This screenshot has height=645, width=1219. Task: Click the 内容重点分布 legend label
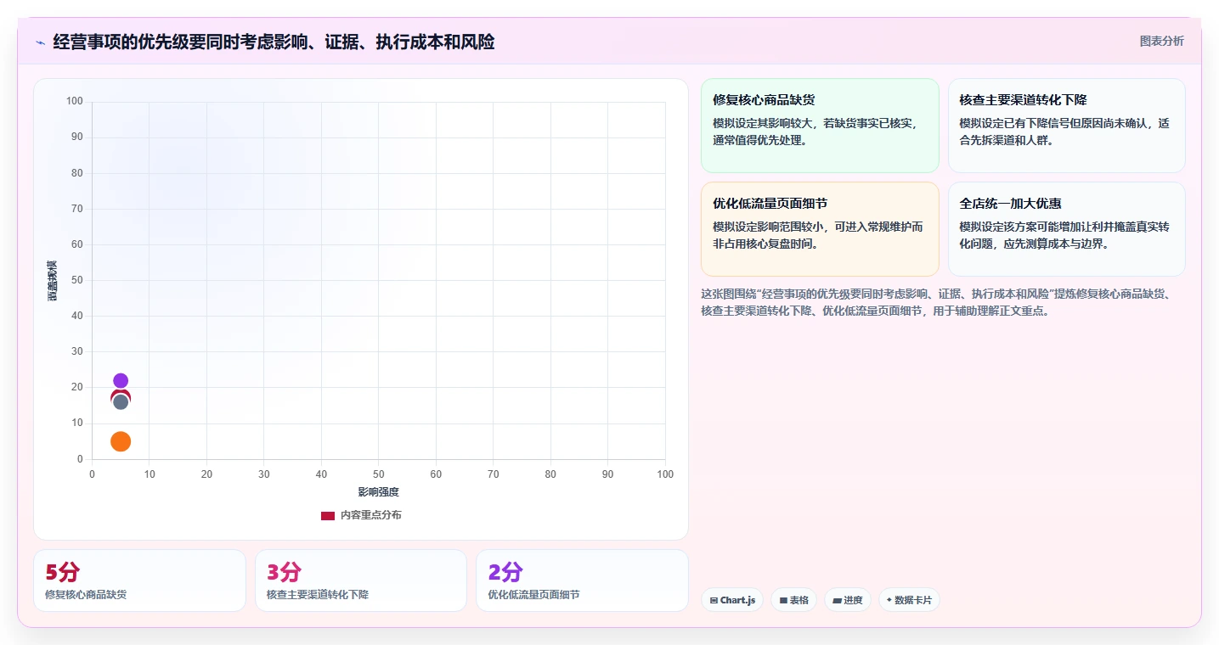point(370,515)
